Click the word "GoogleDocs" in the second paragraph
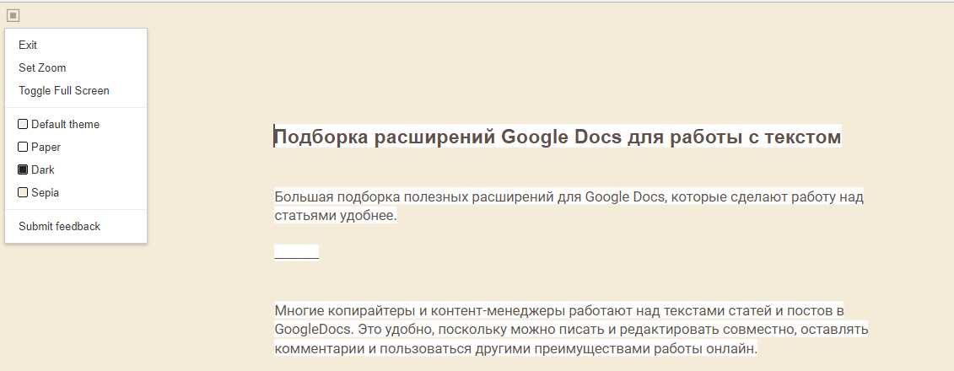954x371 pixels. click(310, 329)
